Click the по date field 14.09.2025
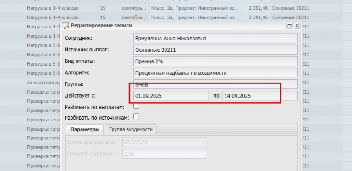Viewport: 352px width, 171px height. pyautogui.click(x=260, y=96)
